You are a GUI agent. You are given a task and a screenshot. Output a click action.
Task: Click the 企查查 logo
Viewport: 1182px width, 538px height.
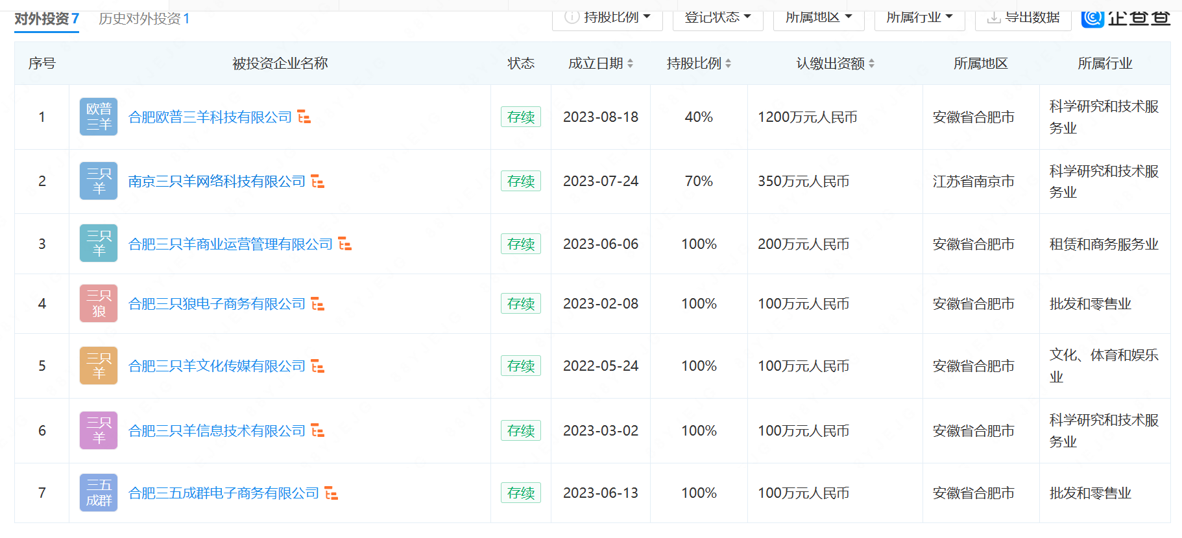(1126, 18)
